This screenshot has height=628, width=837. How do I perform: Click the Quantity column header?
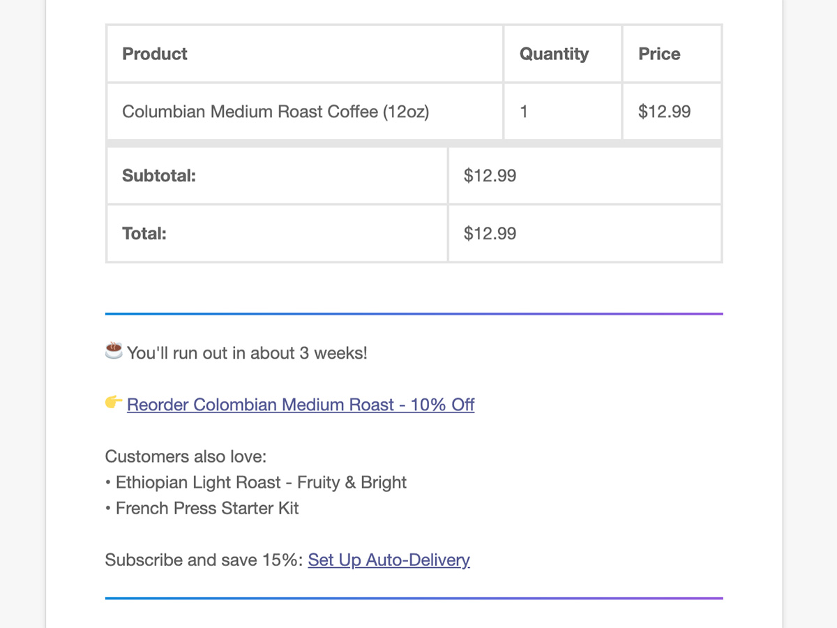coord(554,54)
